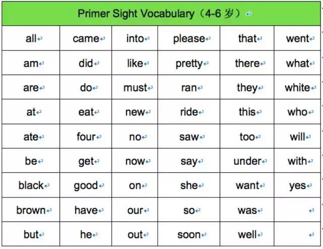Viewport: 323px width, 249px height.
Task: Click the word "they"
Action: (247, 88)
